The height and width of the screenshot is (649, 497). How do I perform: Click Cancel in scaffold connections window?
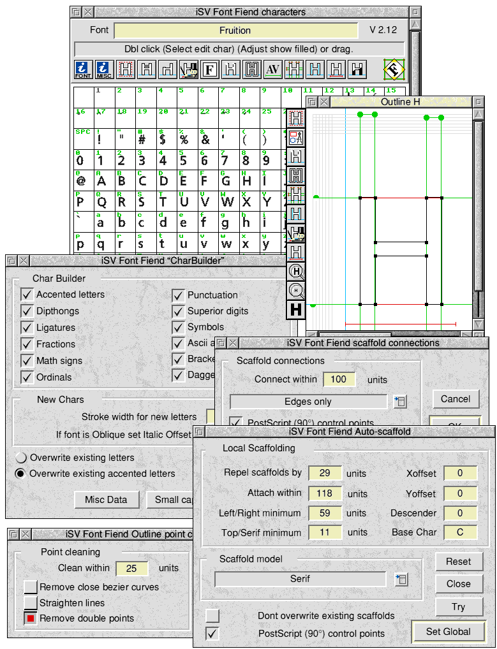(456, 399)
